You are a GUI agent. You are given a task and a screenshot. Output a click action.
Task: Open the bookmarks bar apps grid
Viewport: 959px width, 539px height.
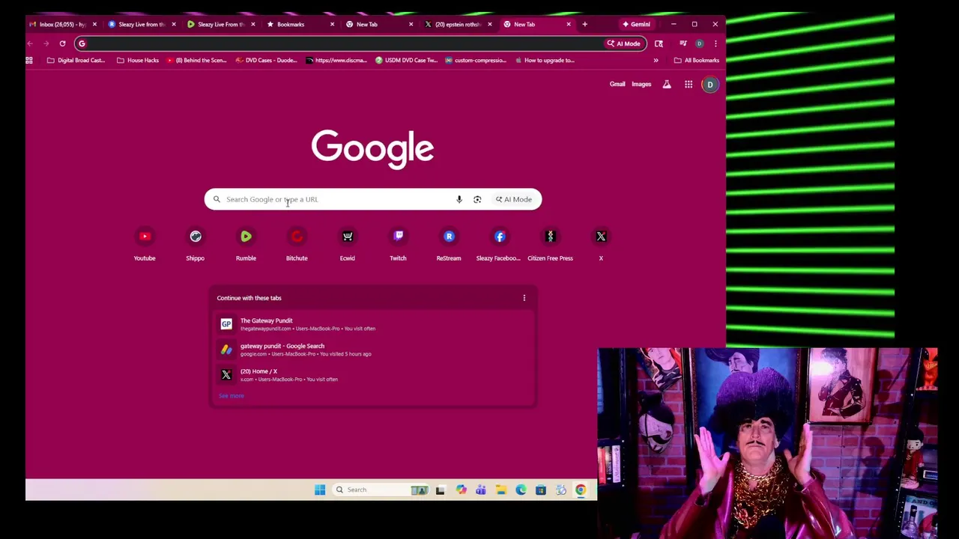point(30,60)
